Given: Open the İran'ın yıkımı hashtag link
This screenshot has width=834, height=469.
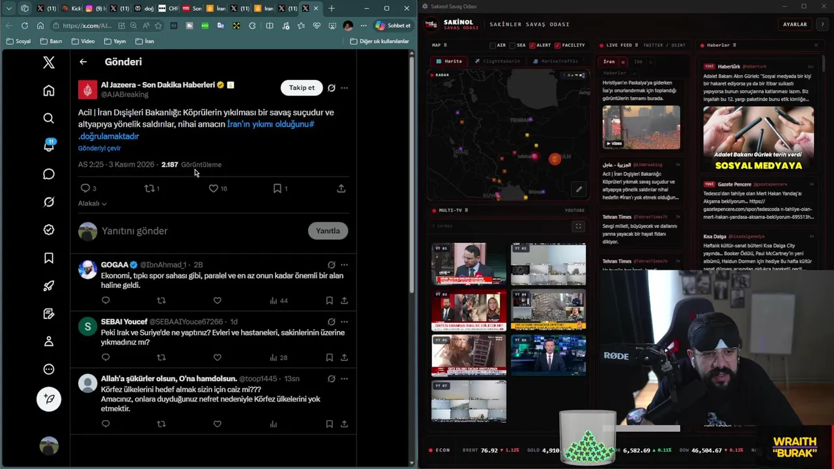Looking at the screenshot, I should pyautogui.click(x=270, y=124).
